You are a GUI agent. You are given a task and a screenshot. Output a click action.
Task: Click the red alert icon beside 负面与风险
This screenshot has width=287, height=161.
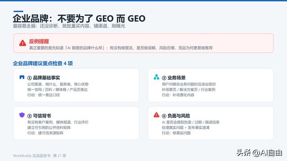pyautogui.click(x=157, y=115)
